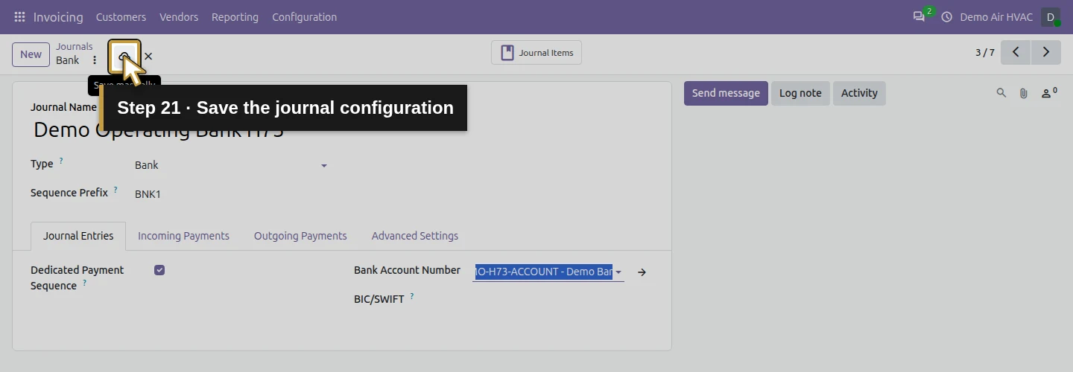Click Invoicing app title
Image resolution: width=1073 pixels, height=372 pixels.
pos(58,16)
